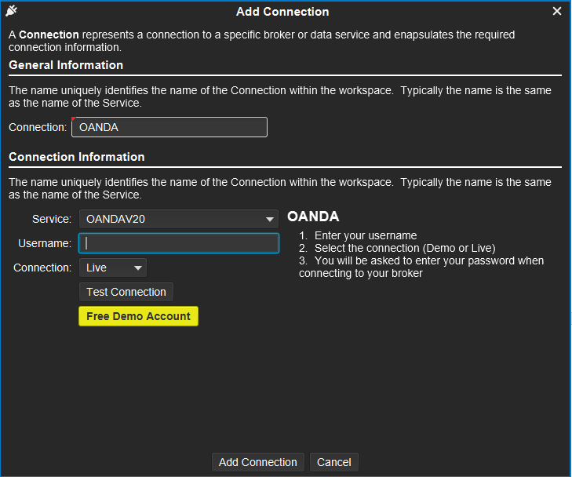Click the arrow beside the Live option

(138, 268)
